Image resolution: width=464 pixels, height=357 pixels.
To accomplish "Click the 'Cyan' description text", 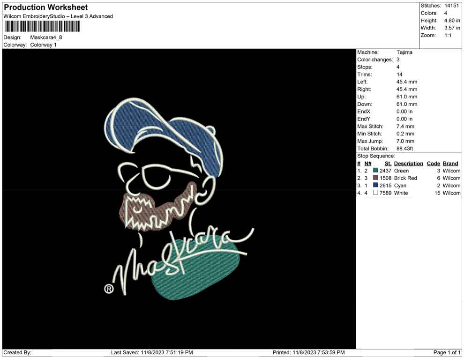I will (400, 186).
